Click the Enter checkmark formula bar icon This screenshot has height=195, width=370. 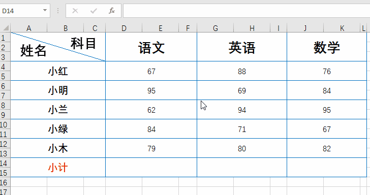tap(94, 11)
